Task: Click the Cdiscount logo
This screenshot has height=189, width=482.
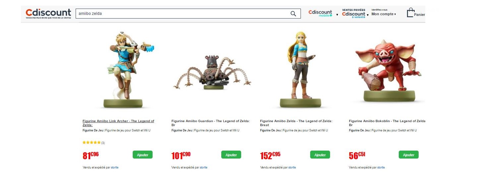Action: [48, 14]
